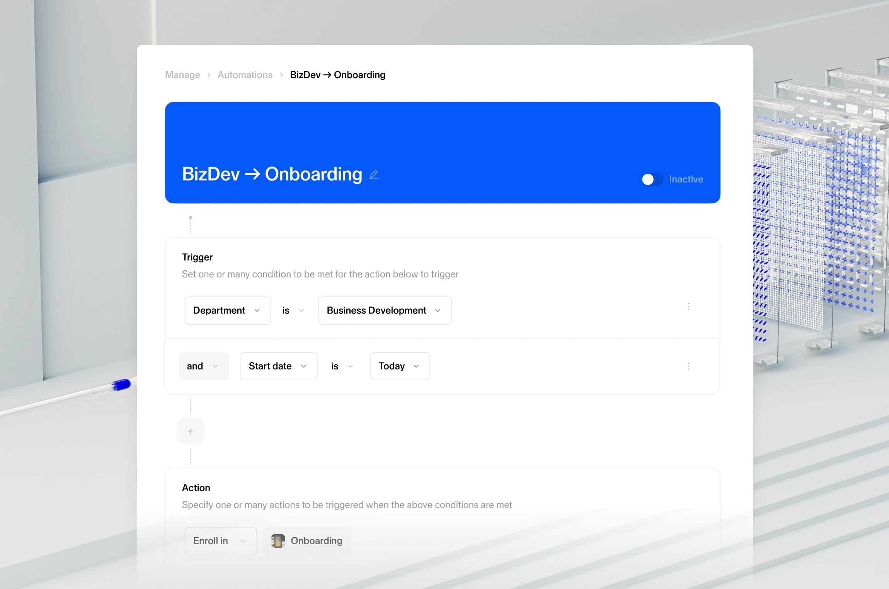
Task: Click the Onboarding course thumbnail icon
Action: point(278,541)
